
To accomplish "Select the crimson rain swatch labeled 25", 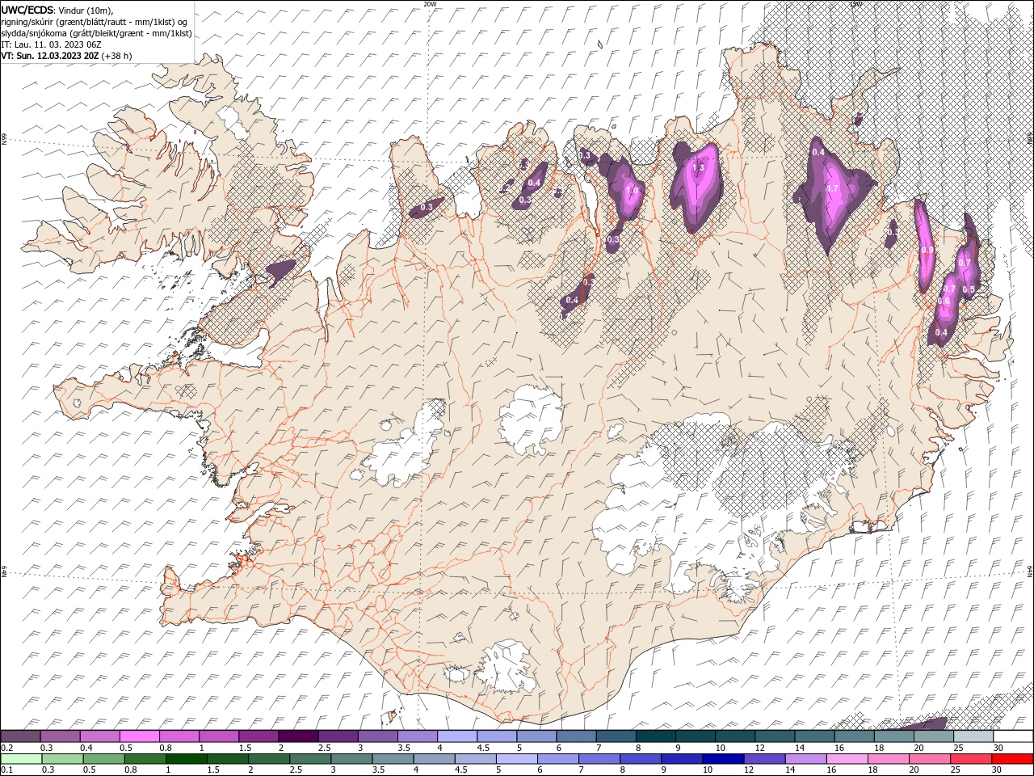I will coord(970,759).
